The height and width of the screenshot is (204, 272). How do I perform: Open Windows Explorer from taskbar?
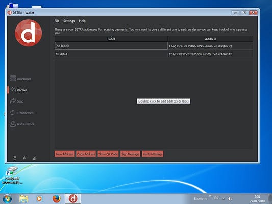point(23,199)
